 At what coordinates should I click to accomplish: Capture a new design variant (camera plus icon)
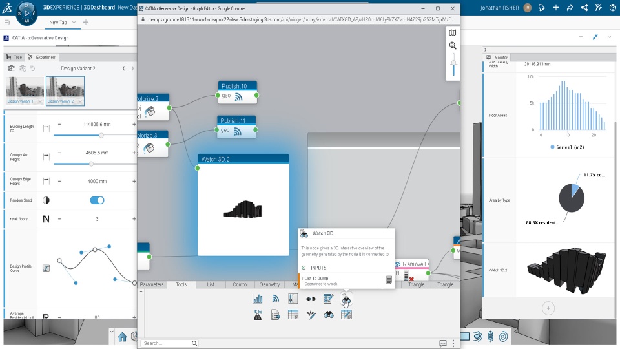coord(12,69)
